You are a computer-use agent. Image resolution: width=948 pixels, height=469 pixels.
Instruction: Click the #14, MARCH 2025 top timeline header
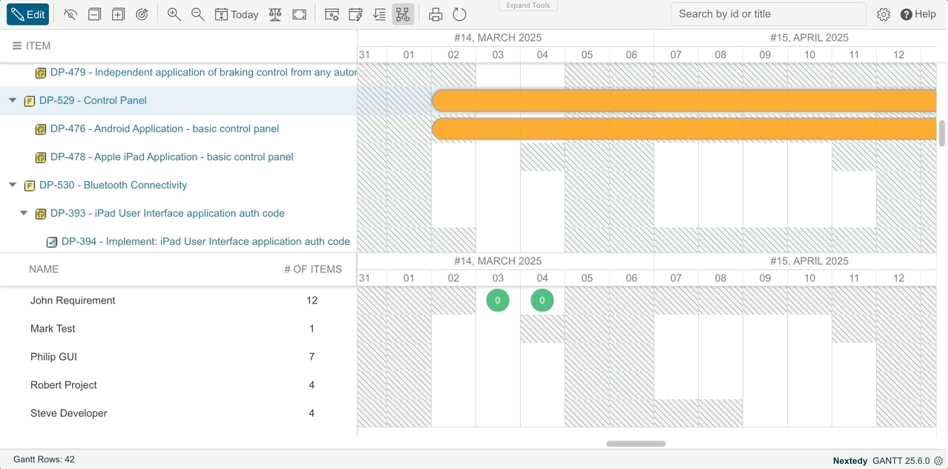click(x=498, y=38)
